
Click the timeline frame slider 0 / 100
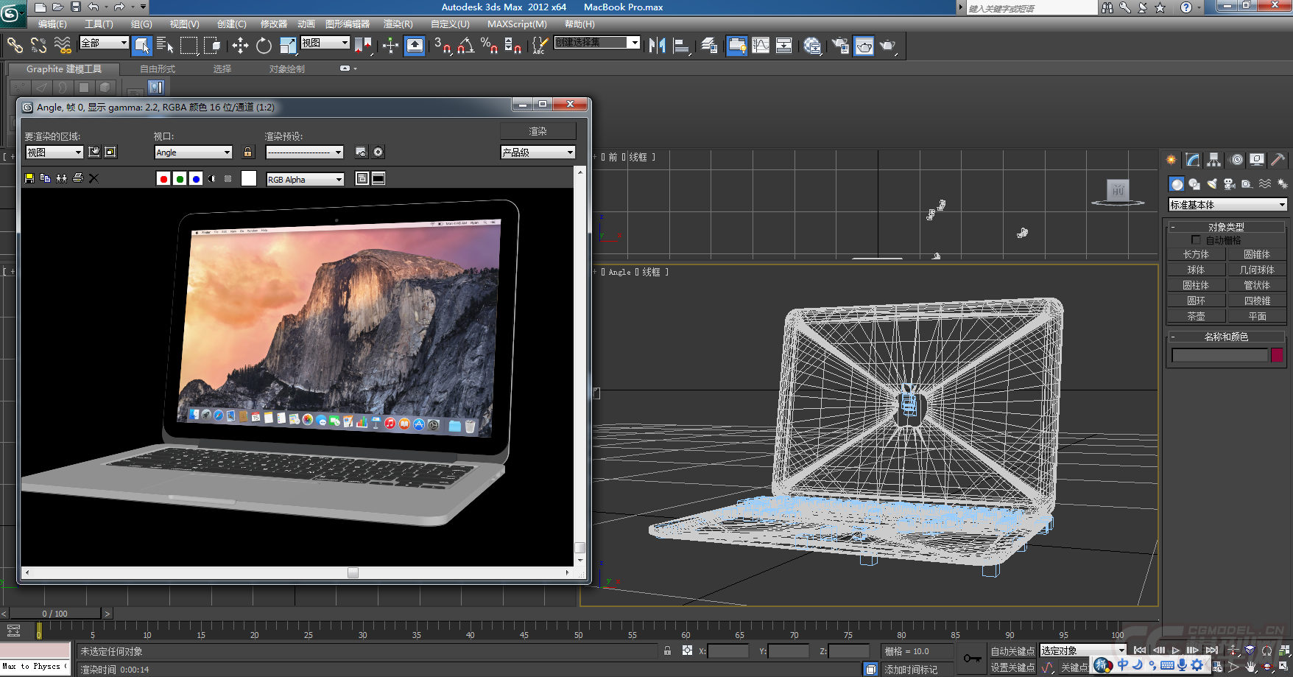click(x=54, y=613)
